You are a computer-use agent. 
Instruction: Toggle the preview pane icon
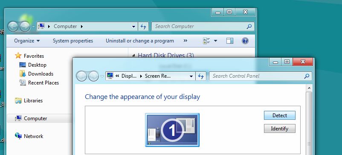click(x=230, y=41)
